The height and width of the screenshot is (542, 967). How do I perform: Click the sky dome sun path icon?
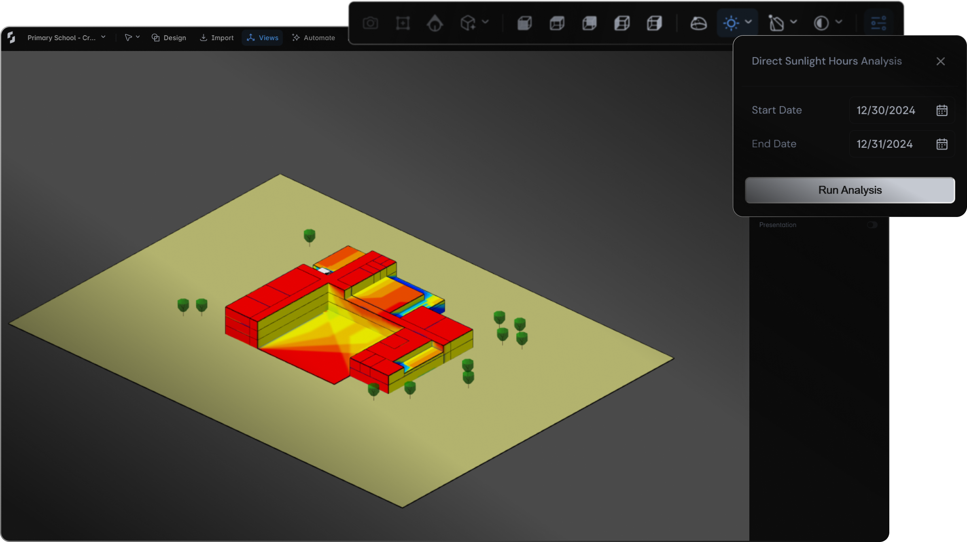click(x=698, y=23)
